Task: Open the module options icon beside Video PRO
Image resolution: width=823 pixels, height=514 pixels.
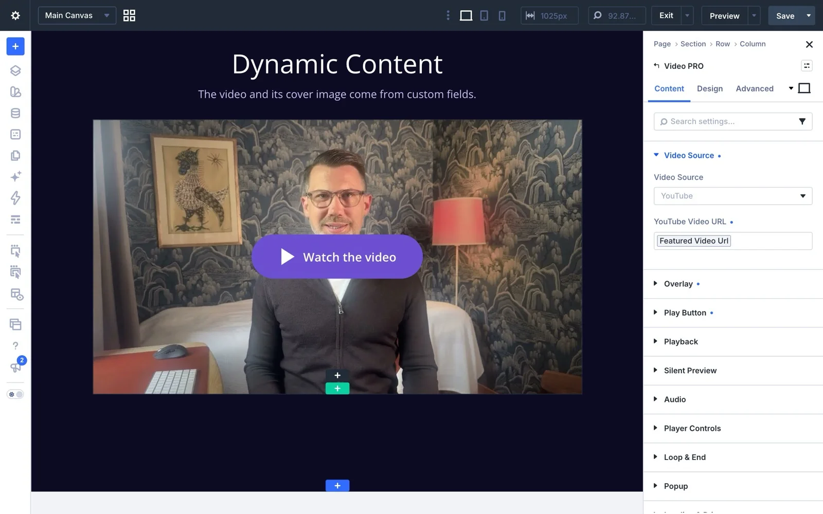Action: [807, 65]
